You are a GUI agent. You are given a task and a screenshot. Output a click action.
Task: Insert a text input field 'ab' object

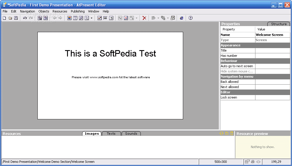[105, 18]
